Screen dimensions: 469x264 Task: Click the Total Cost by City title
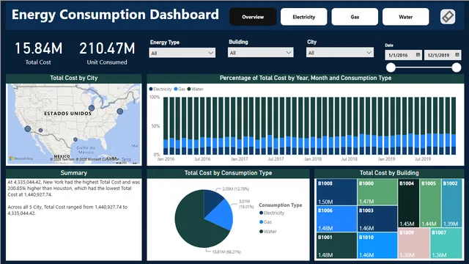click(74, 78)
